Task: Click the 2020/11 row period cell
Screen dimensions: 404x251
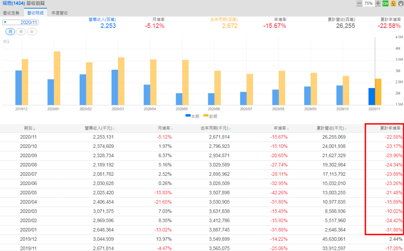Action: click(x=28, y=137)
